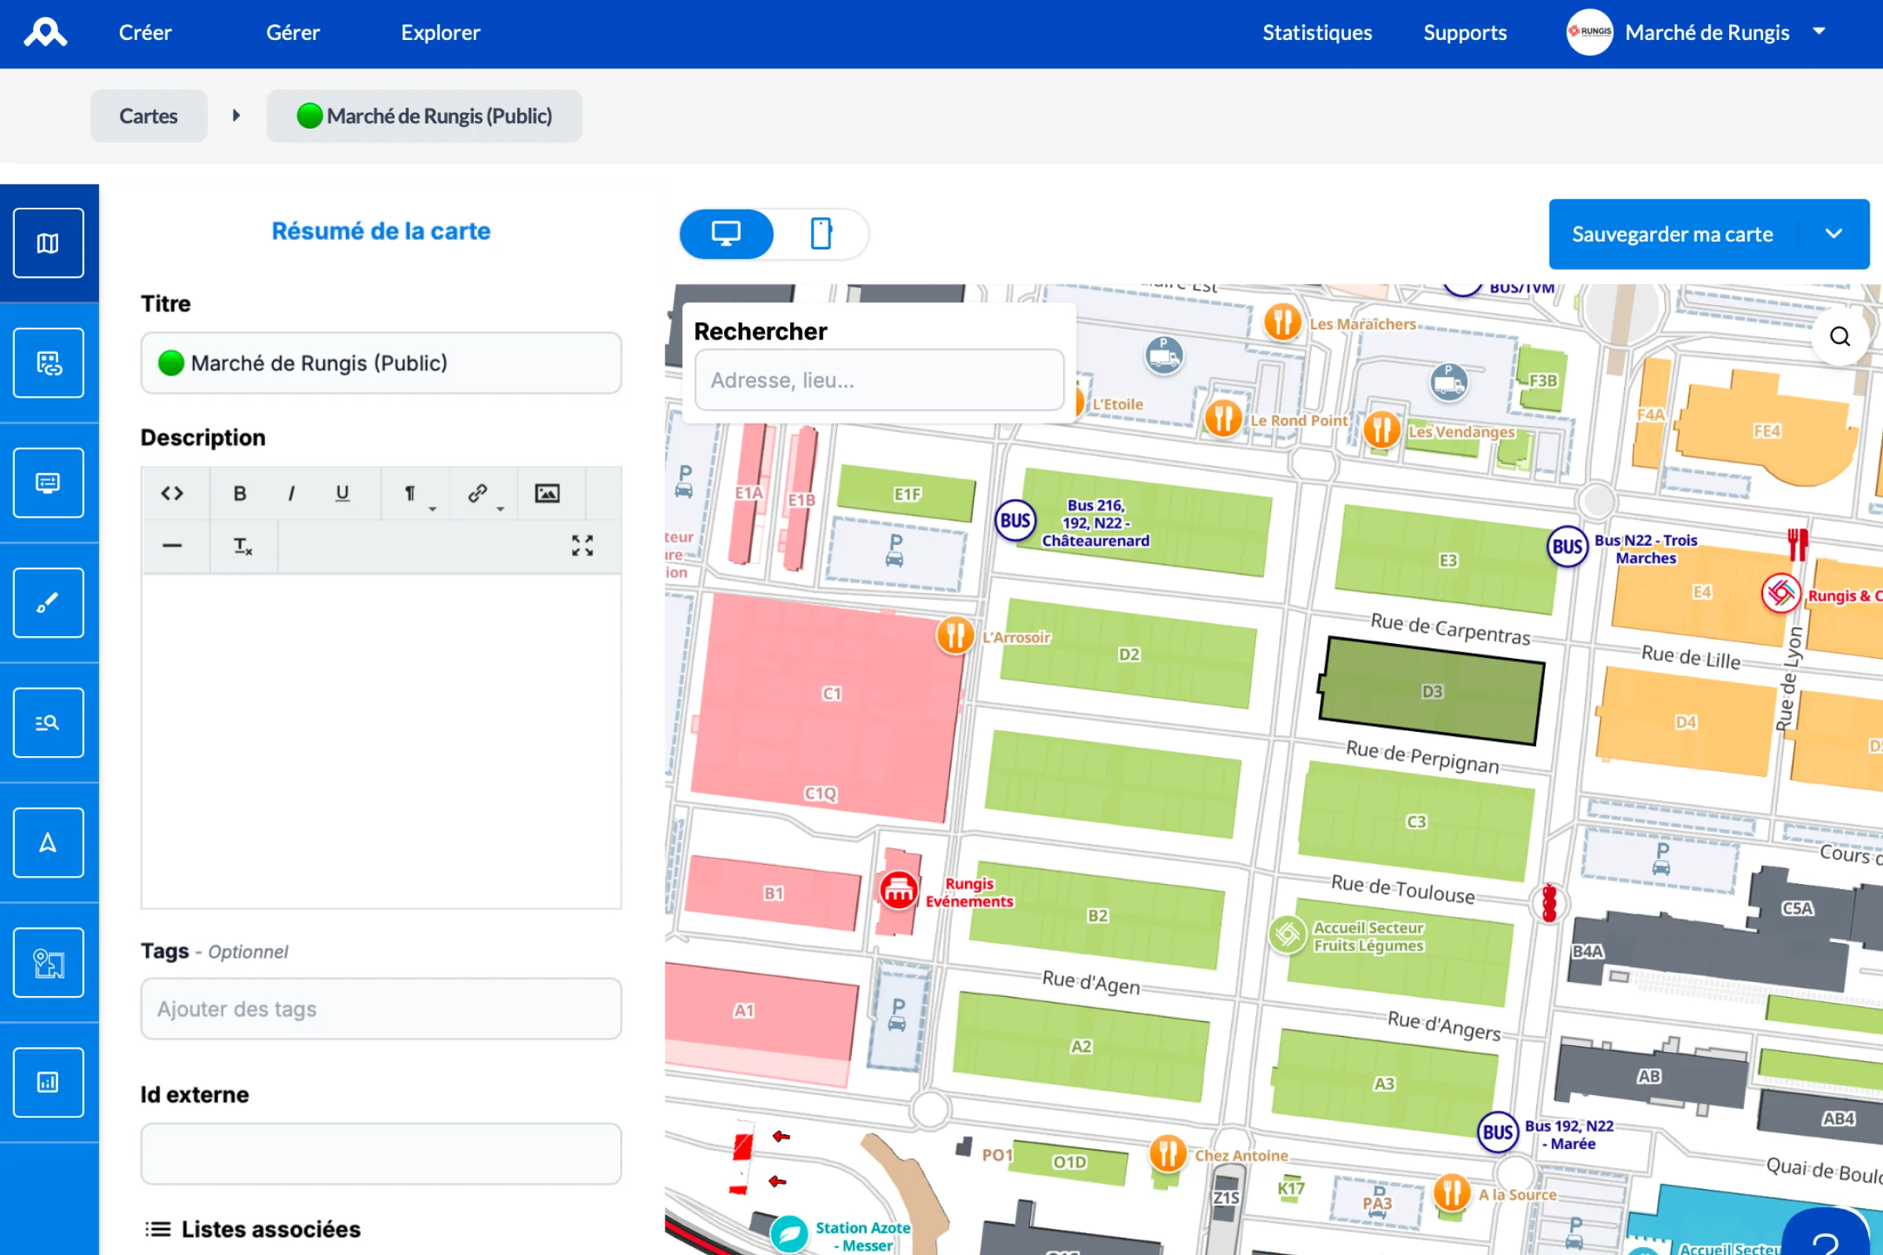Click the statistics chart sidebar icon
The width and height of the screenshot is (1883, 1255).
(x=48, y=1082)
